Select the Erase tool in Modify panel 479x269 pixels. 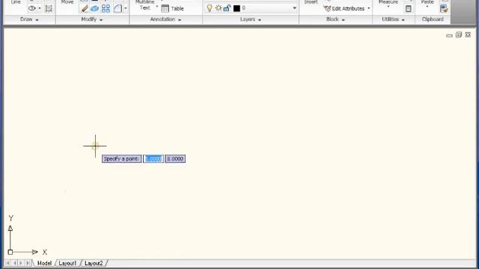pos(85,8)
